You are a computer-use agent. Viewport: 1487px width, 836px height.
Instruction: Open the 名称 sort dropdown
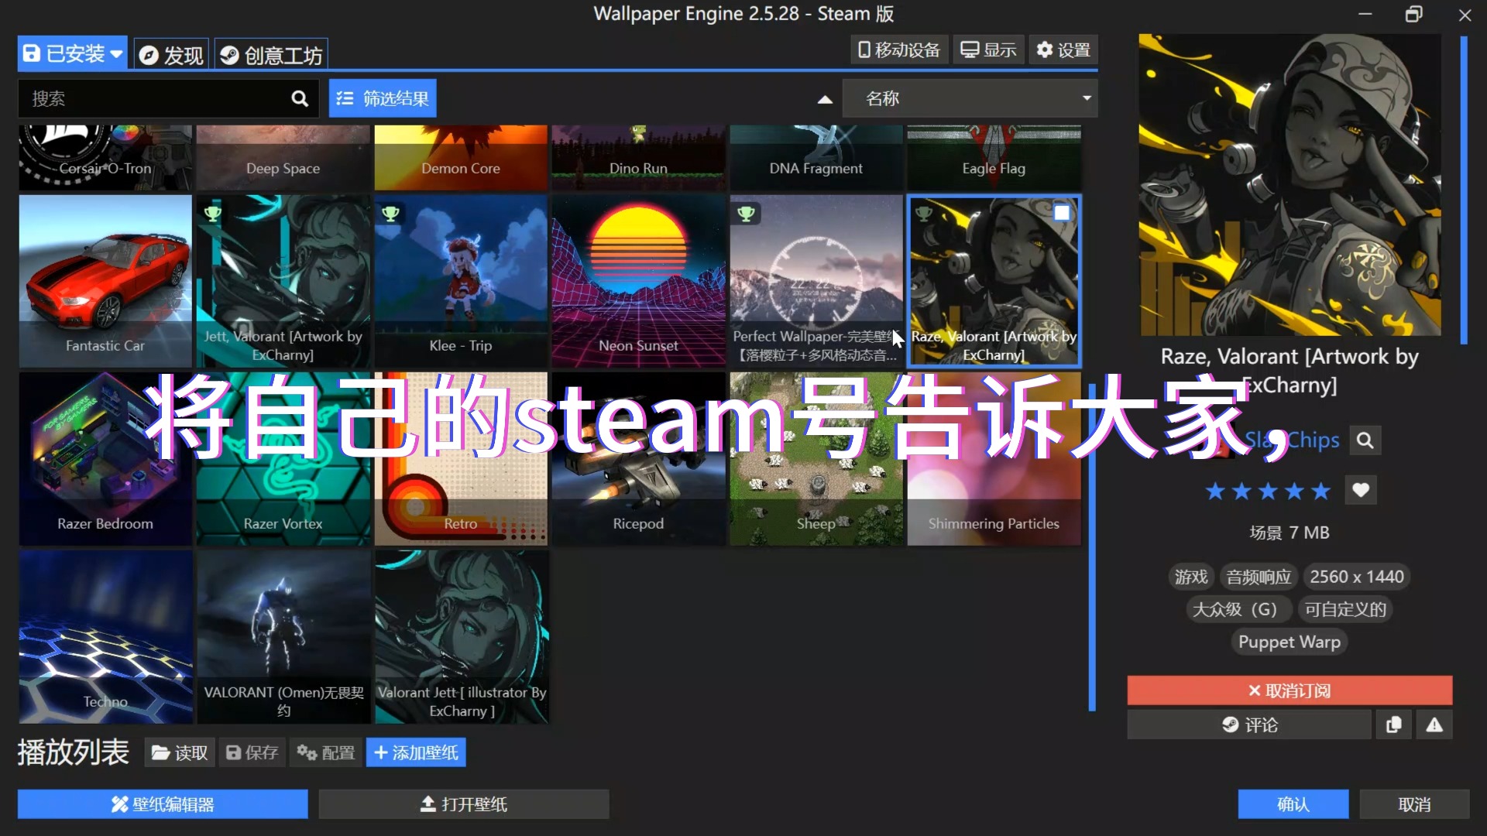click(x=970, y=98)
